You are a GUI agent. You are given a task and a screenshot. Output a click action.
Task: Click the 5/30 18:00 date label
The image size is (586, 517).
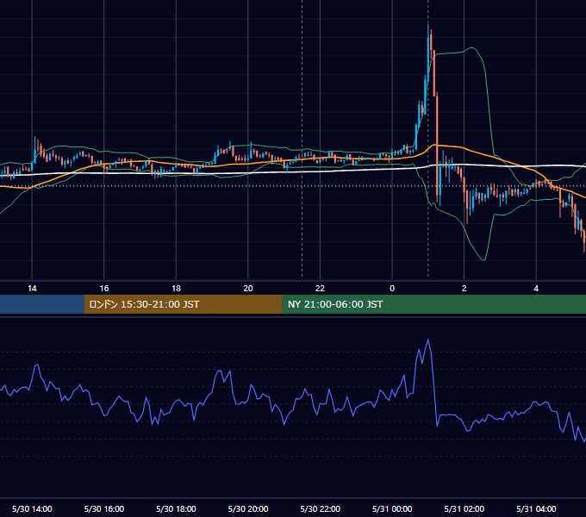point(176,508)
